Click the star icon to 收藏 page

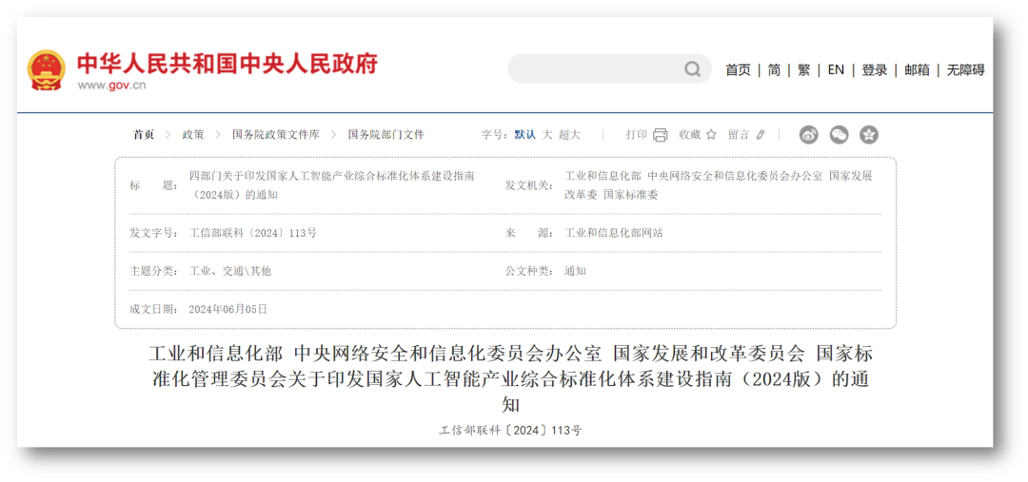[710, 135]
